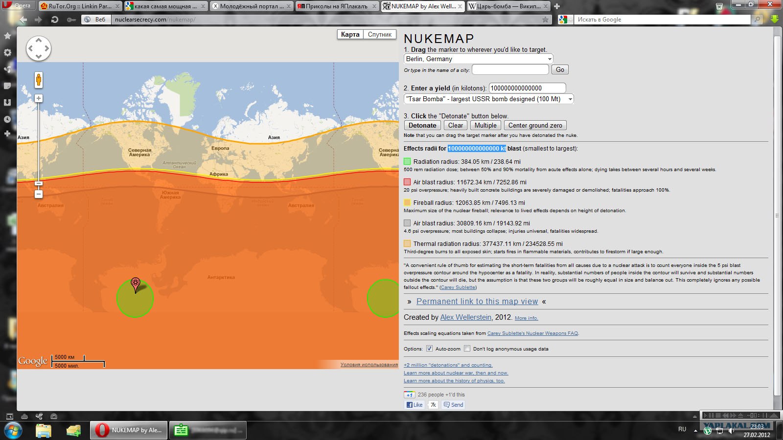Focus the yield in kilotons input field
The width and height of the screenshot is (783, 440).
pos(528,88)
